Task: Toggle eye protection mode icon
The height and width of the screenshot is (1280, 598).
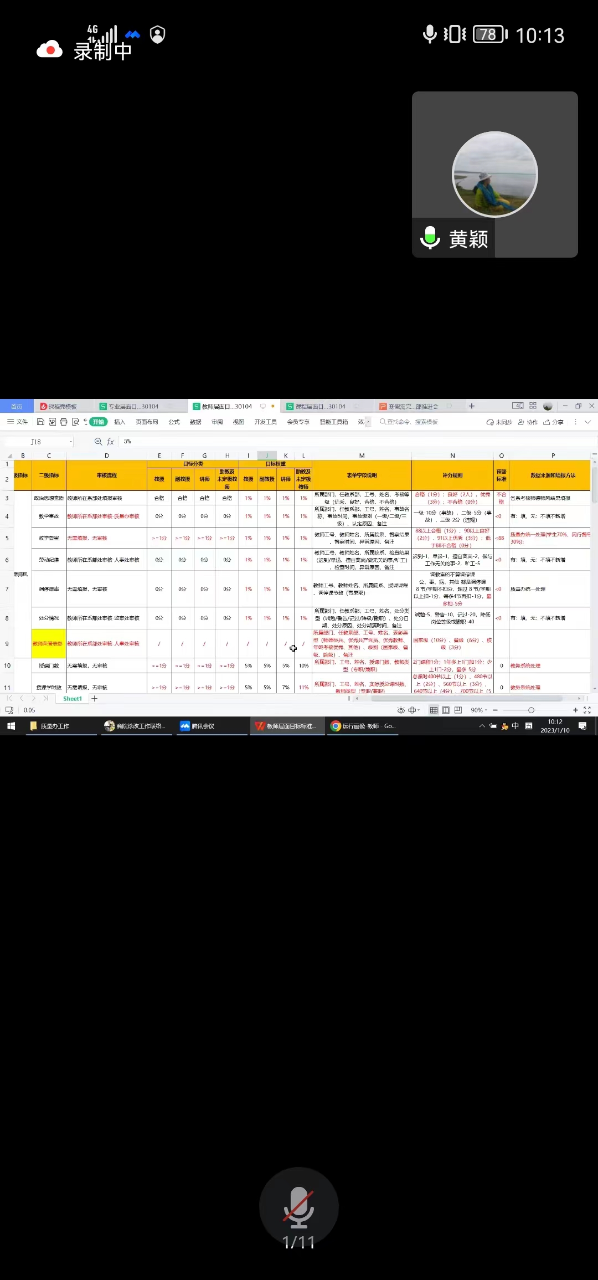Action: tap(401, 710)
